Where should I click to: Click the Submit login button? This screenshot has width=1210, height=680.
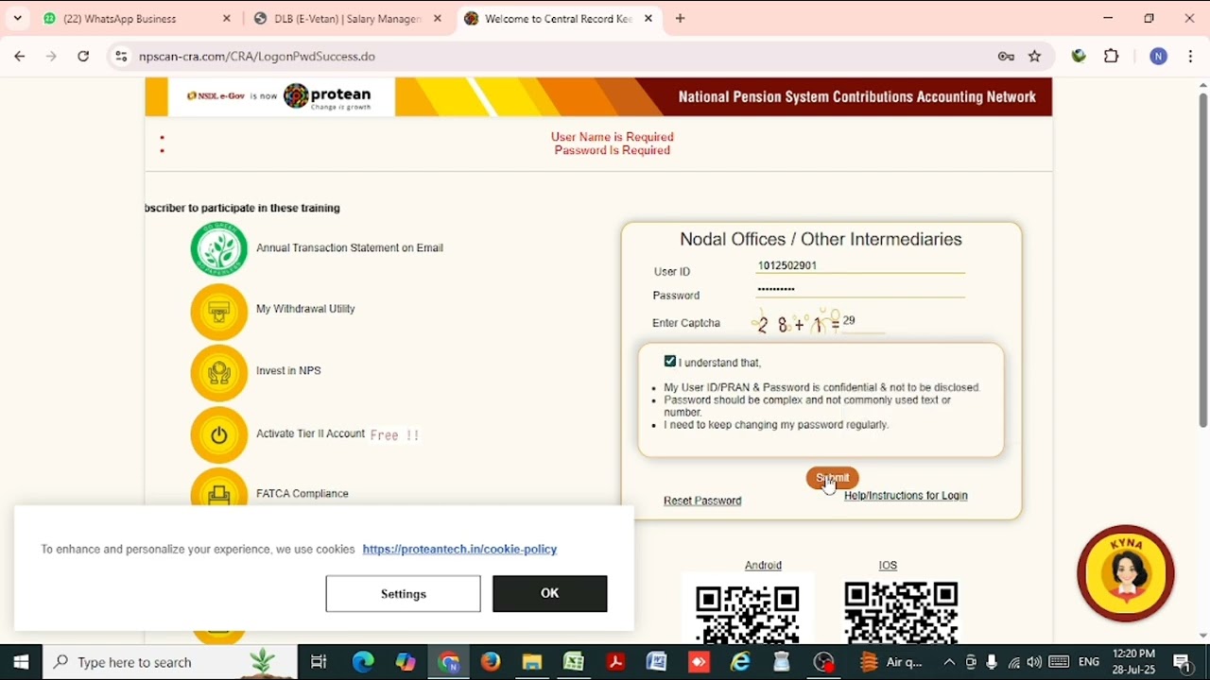point(832,478)
